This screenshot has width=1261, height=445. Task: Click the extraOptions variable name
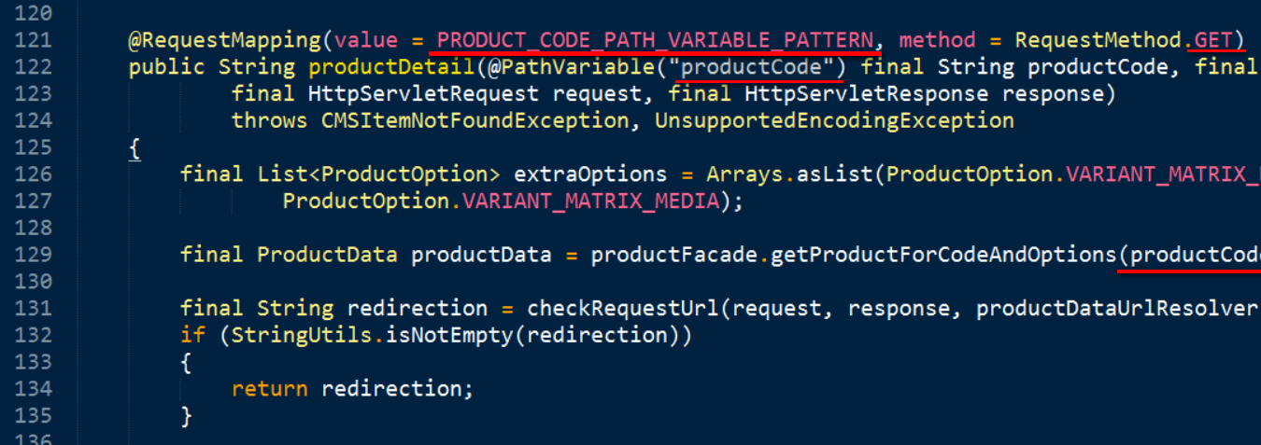coord(590,174)
